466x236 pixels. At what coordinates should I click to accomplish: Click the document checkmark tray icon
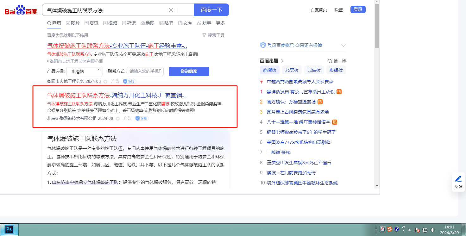click(x=383, y=229)
